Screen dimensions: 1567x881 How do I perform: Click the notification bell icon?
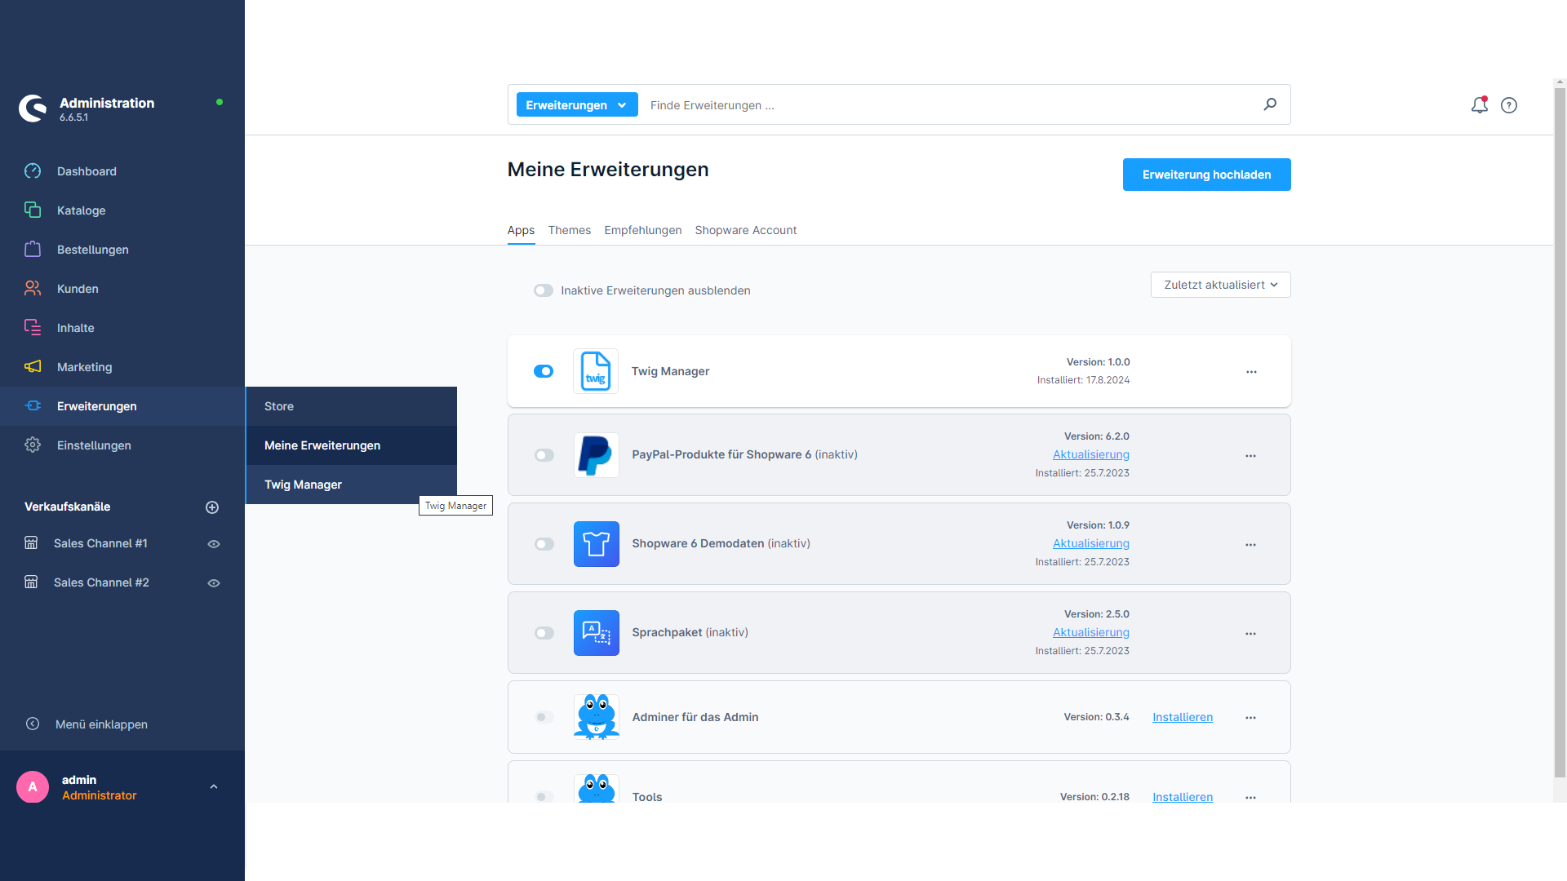[1479, 105]
